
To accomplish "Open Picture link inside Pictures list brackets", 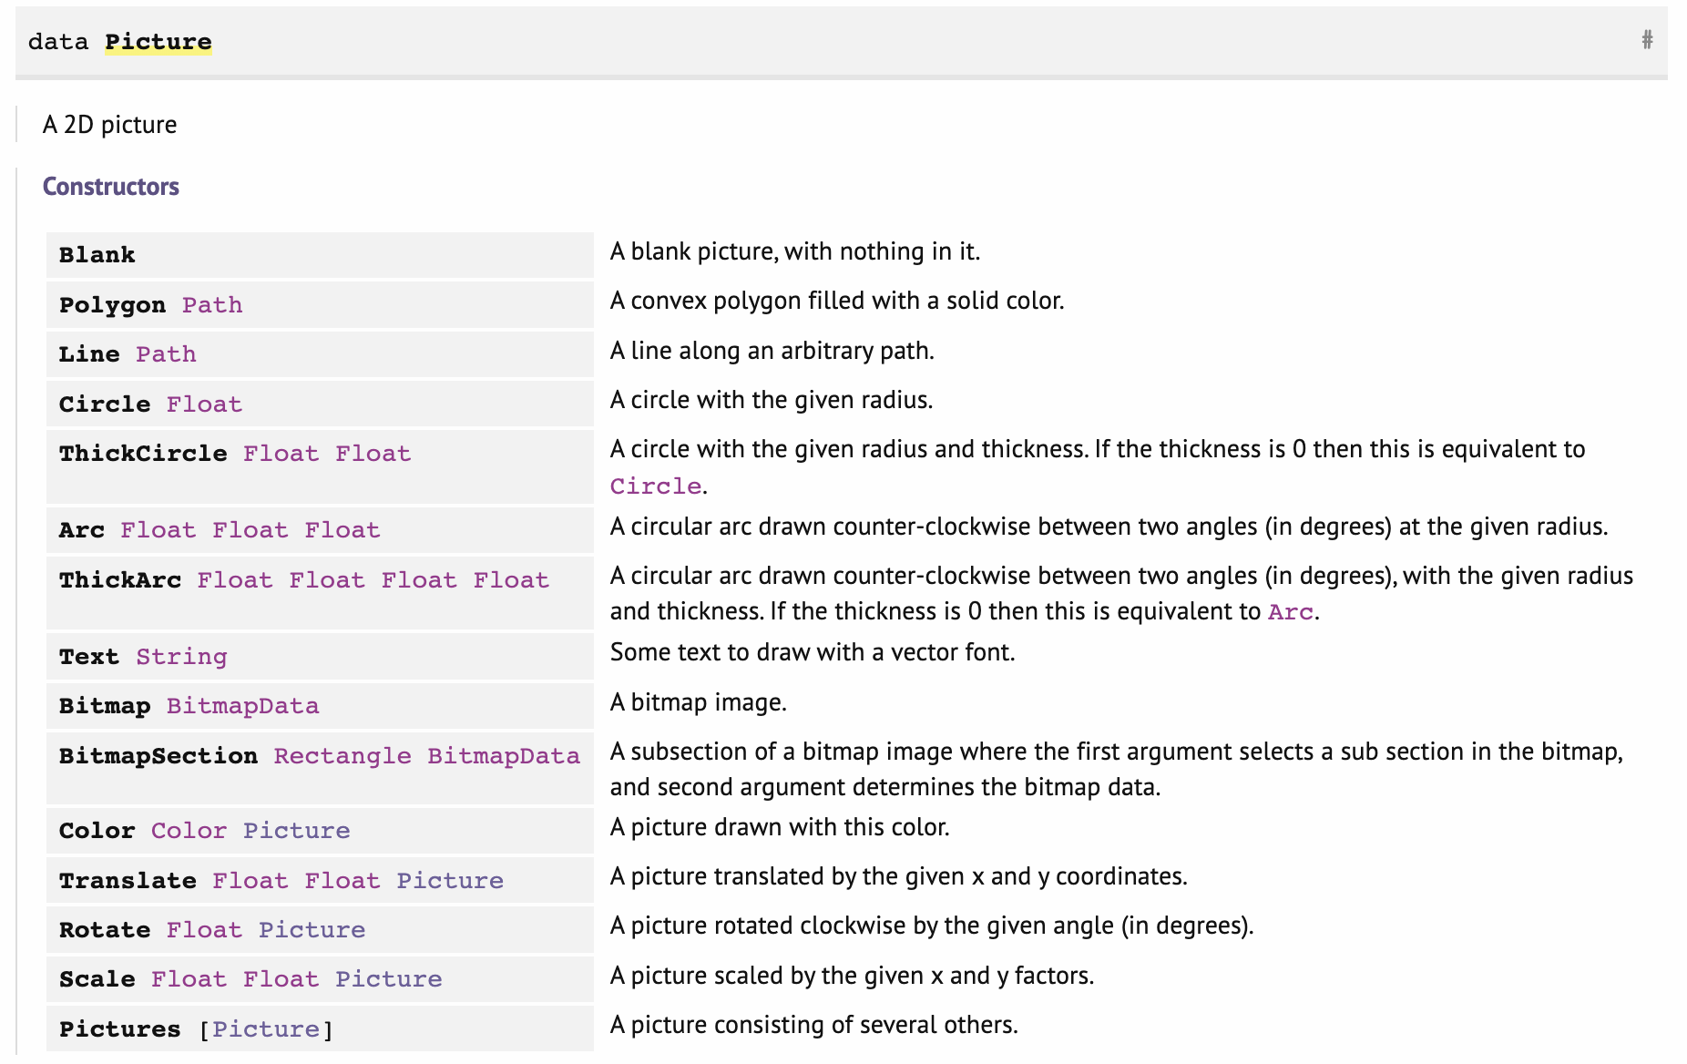I will (x=266, y=1029).
